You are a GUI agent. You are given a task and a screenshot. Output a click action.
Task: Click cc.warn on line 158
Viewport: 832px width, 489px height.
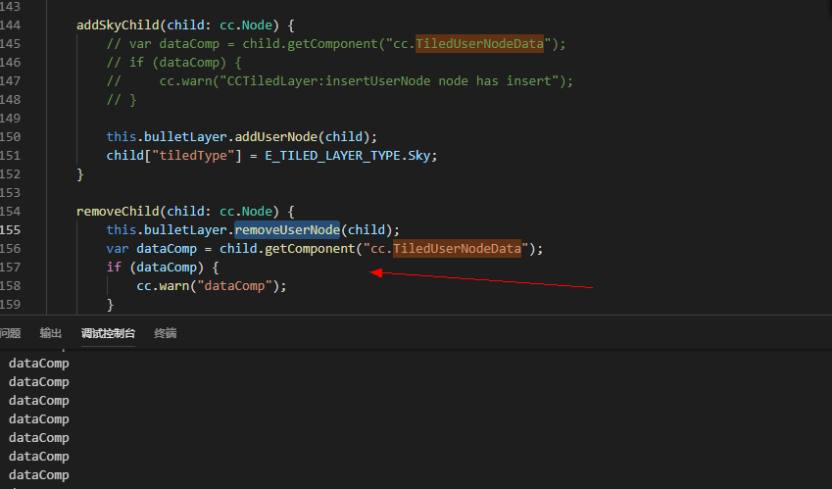163,286
